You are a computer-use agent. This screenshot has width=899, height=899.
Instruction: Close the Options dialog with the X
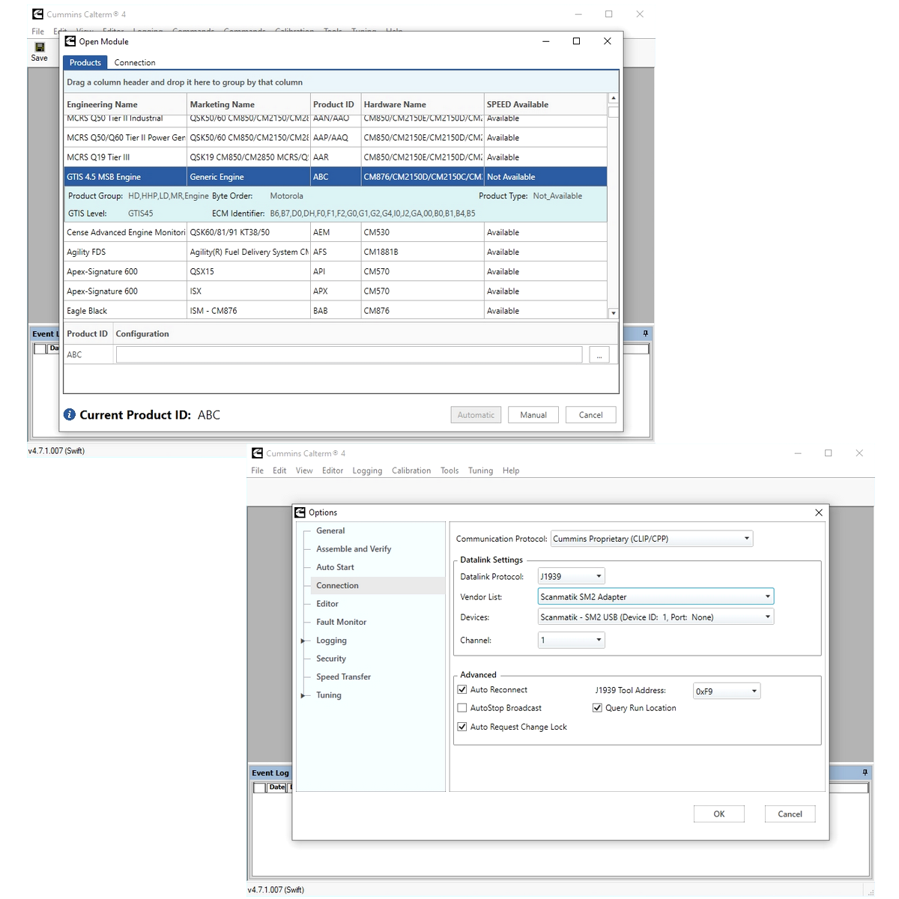click(818, 512)
